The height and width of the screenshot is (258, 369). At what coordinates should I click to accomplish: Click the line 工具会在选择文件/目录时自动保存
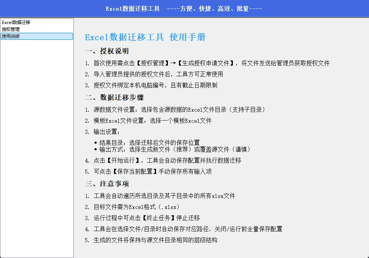pos(183,229)
